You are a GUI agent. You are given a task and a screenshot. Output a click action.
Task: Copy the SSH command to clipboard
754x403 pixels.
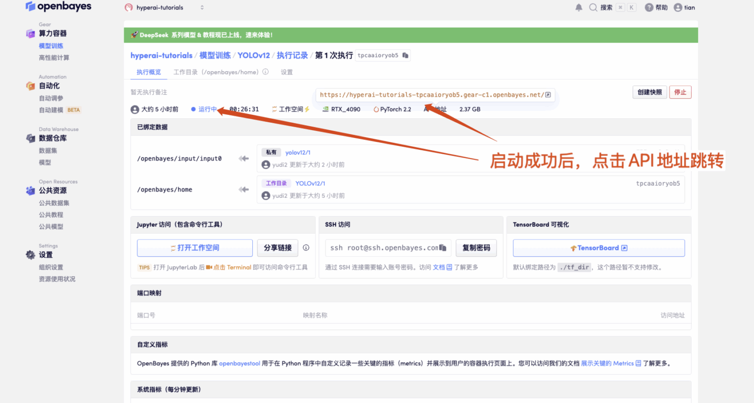(443, 248)
